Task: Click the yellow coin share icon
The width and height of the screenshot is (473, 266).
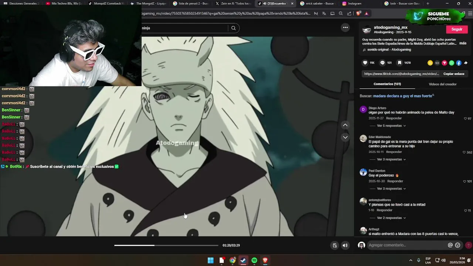Action: click(430, 63)
